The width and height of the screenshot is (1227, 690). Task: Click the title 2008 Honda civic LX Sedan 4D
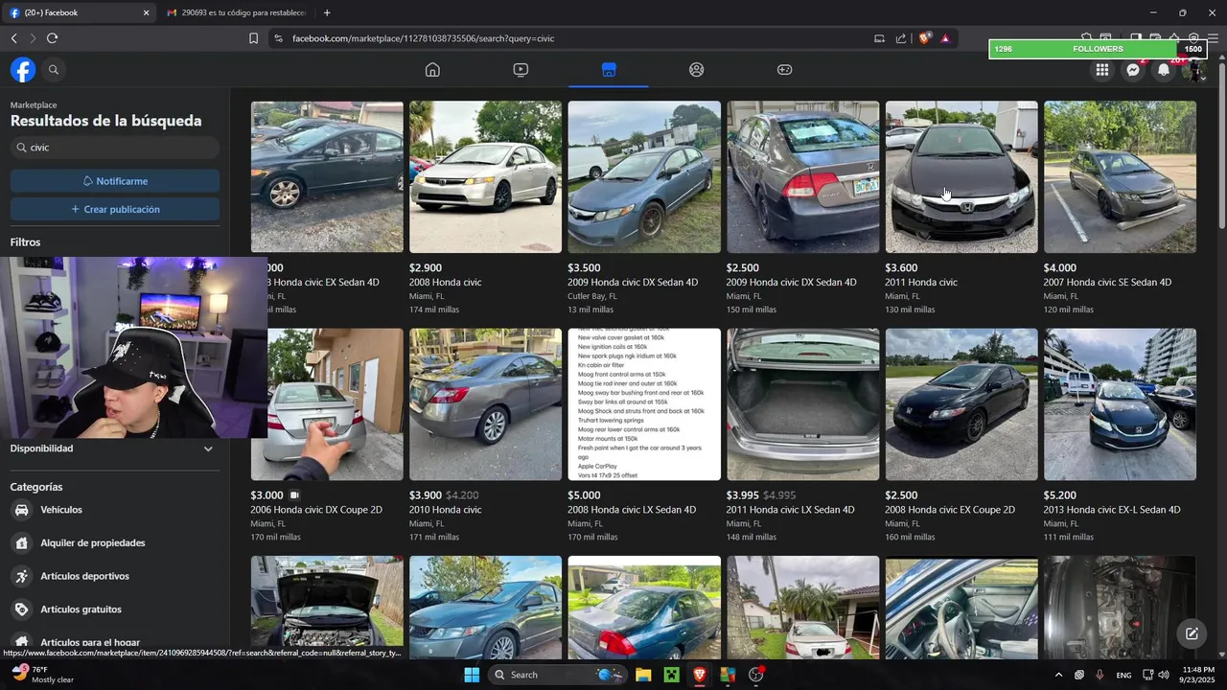(x=632, y=510)
